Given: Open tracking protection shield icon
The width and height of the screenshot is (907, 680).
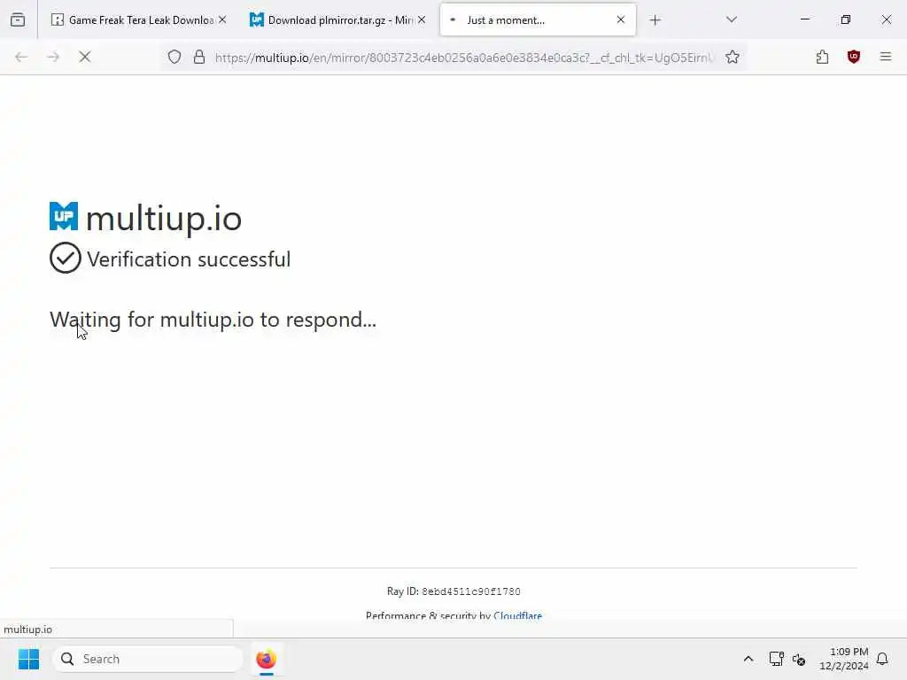Looking at the screenshot, I should pos(174,57).
